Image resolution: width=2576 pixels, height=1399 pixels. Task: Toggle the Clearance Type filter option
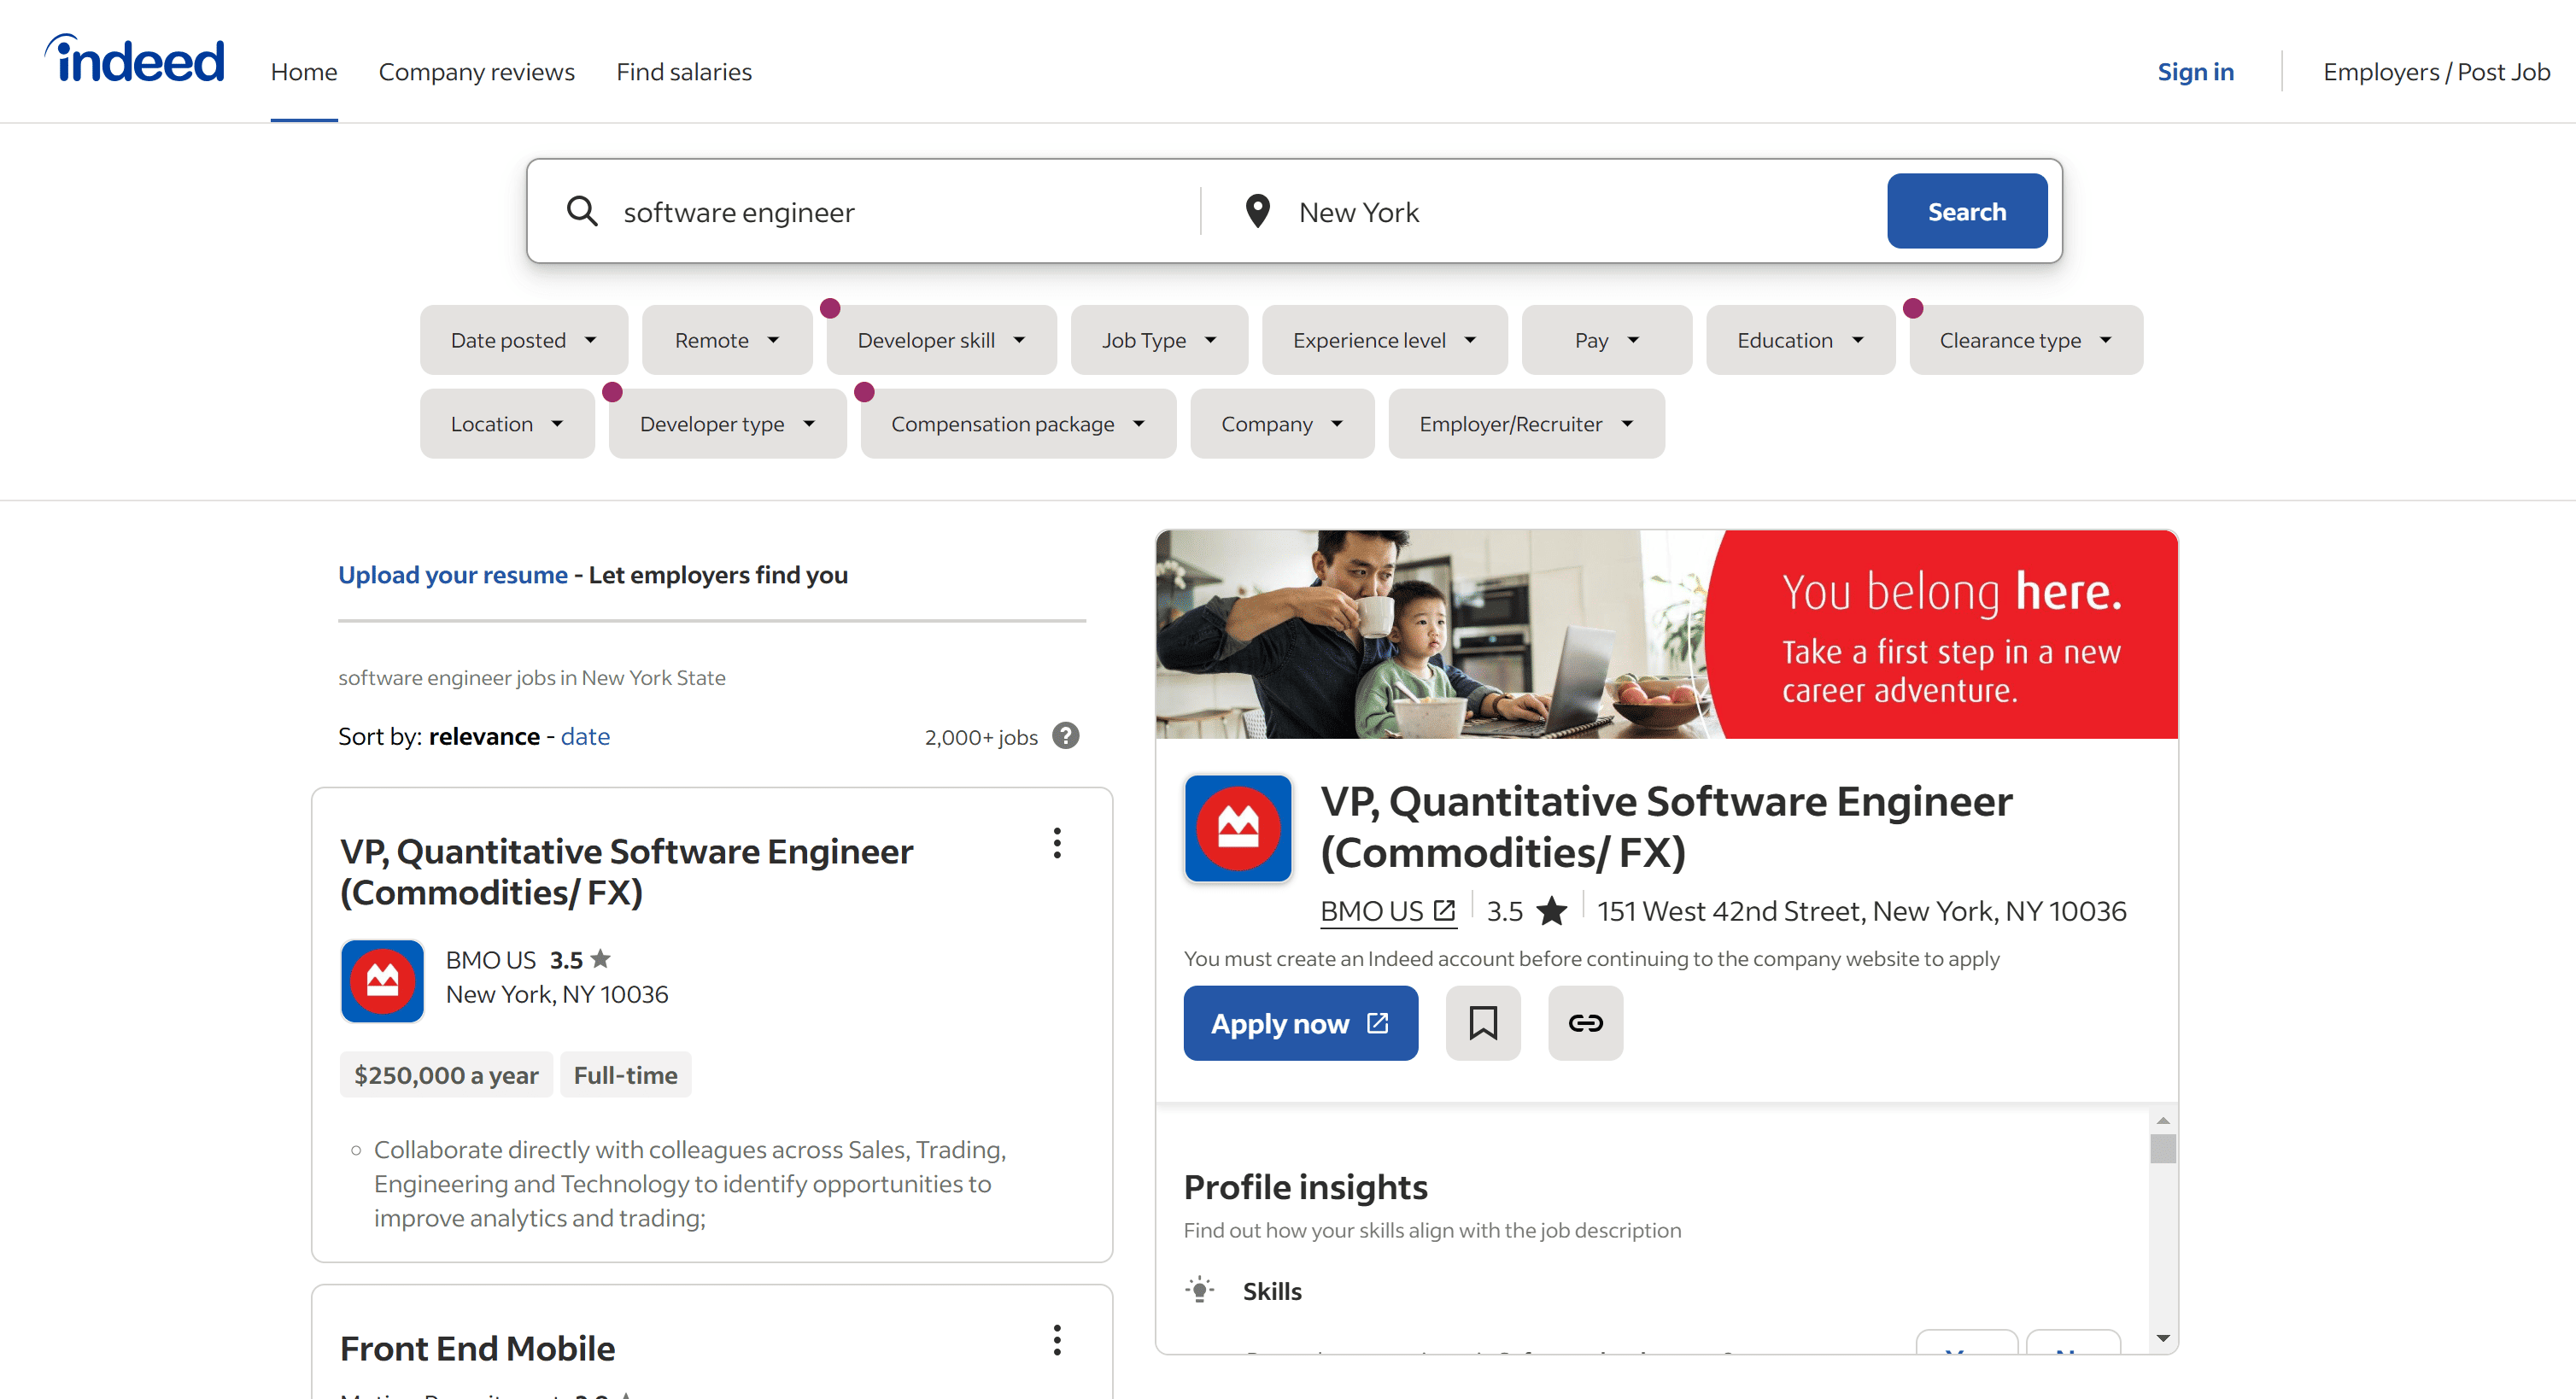click(x=2025, y=339)
